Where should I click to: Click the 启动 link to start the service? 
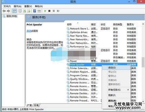click(x=29, y=31)
